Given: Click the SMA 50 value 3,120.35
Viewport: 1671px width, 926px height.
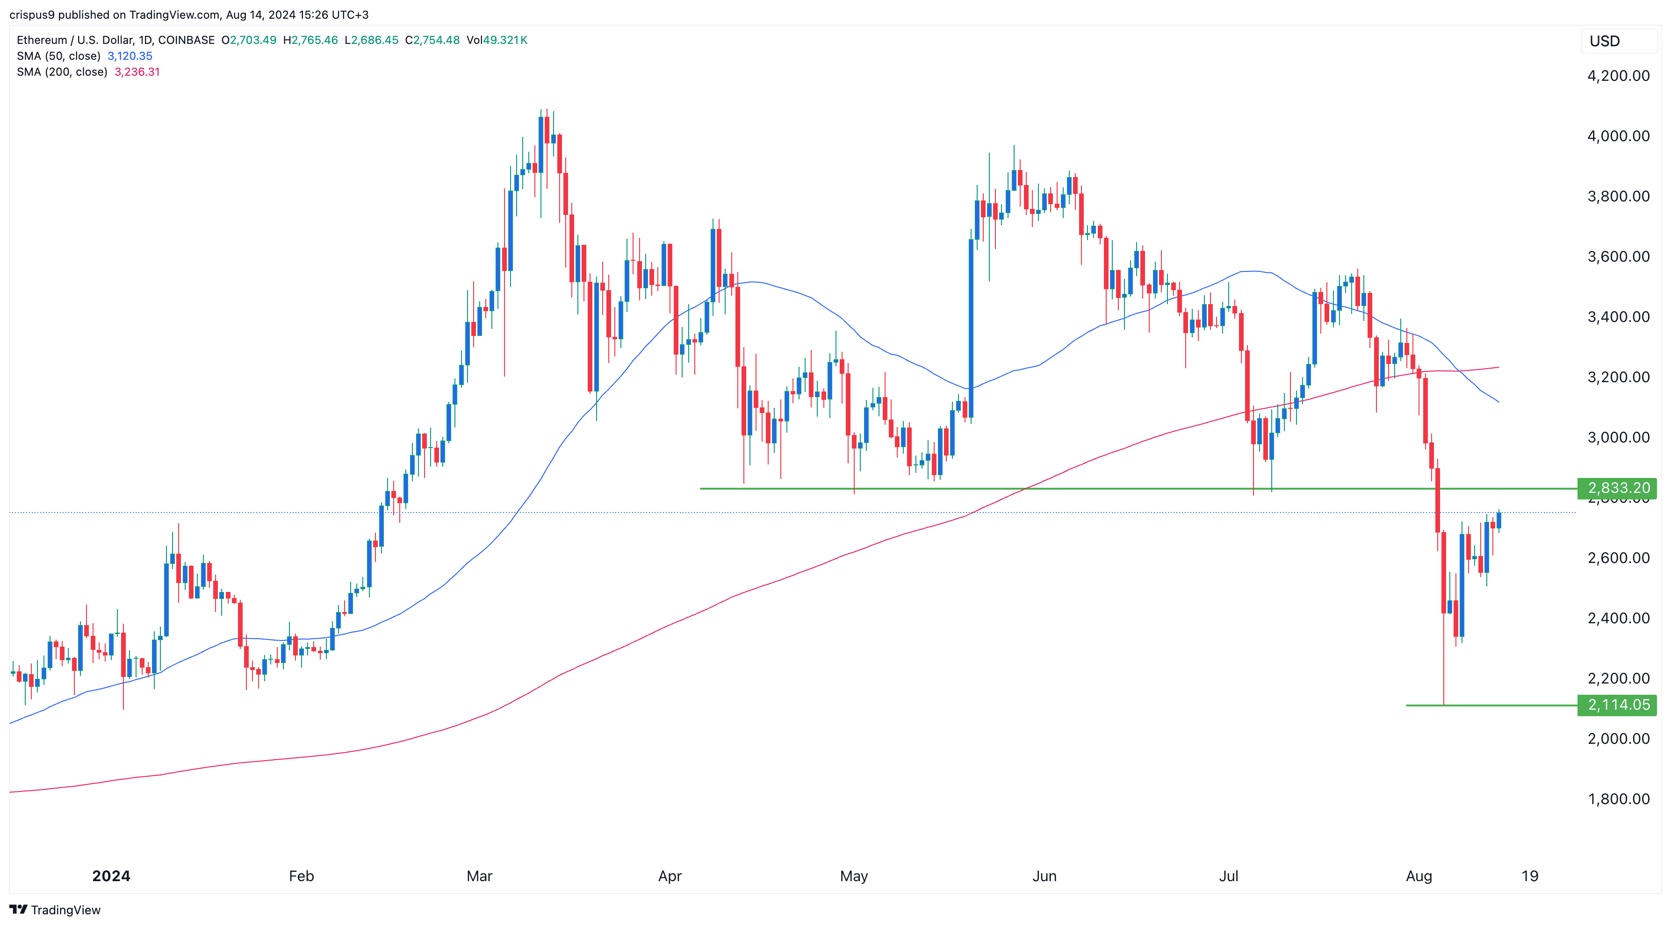Looking at the screenshot, I should [130, 56].
